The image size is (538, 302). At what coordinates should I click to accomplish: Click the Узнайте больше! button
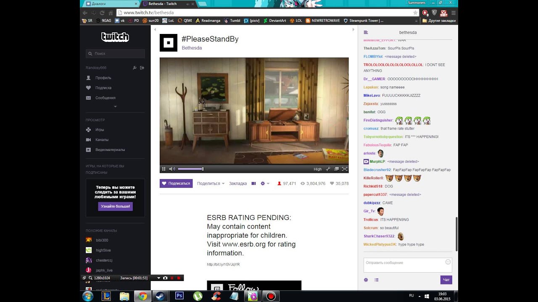click(x=115, y=206)
